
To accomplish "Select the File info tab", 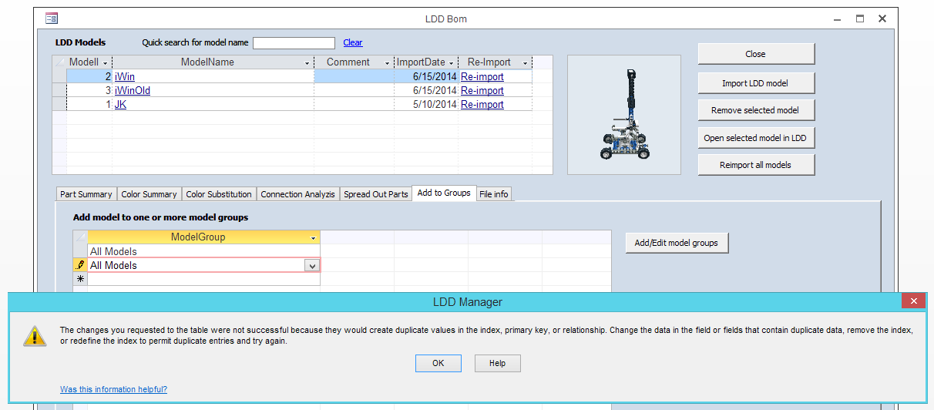I will coord(494,194).
